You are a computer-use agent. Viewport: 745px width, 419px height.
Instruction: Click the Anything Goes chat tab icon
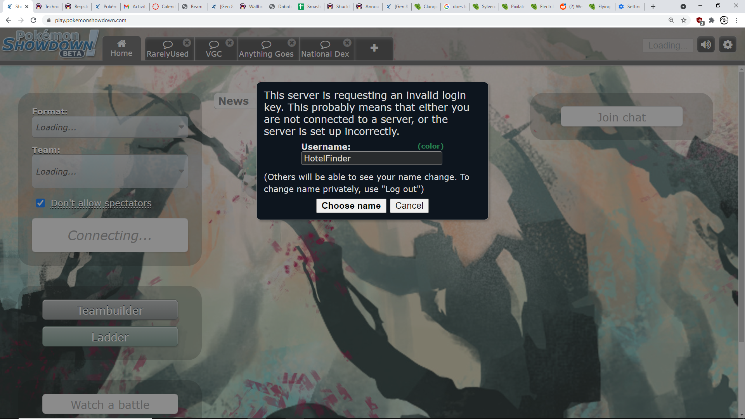pos(266,44)
